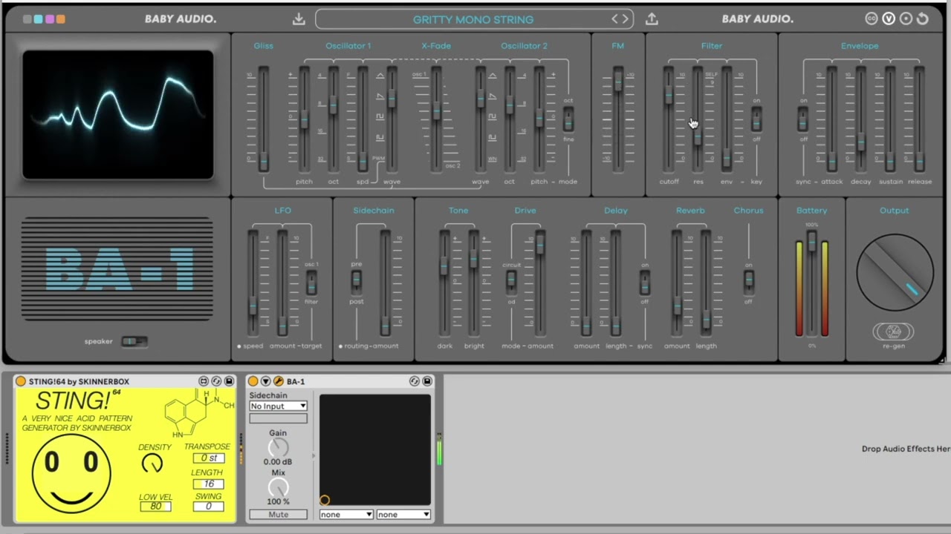951x534 pixels.
Task: Click the Reverb amount slider handle
Action: (677, 306)
